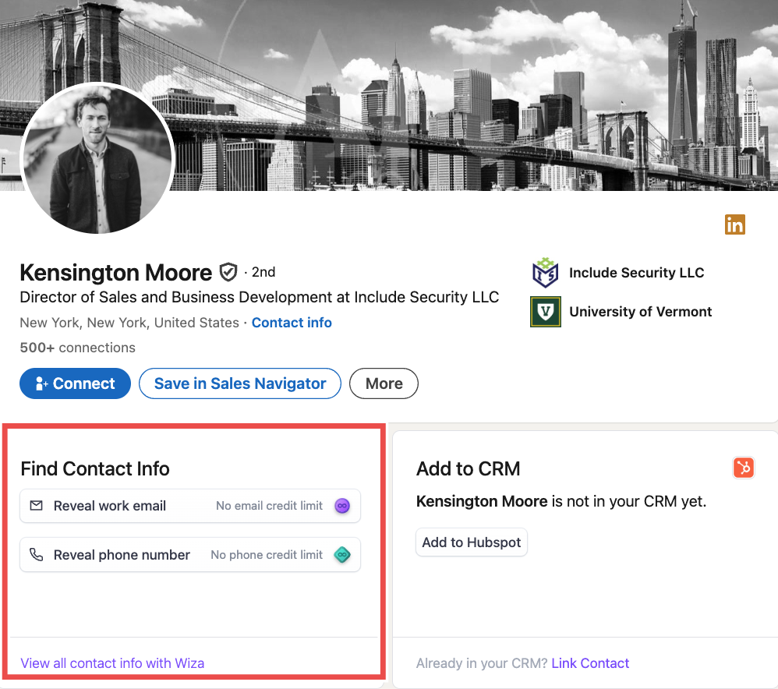Open Include Security LLC company logo
Image resolution: width=778 pixels, height=689 pixels.
pyautogui.click(x=545, y=272)
